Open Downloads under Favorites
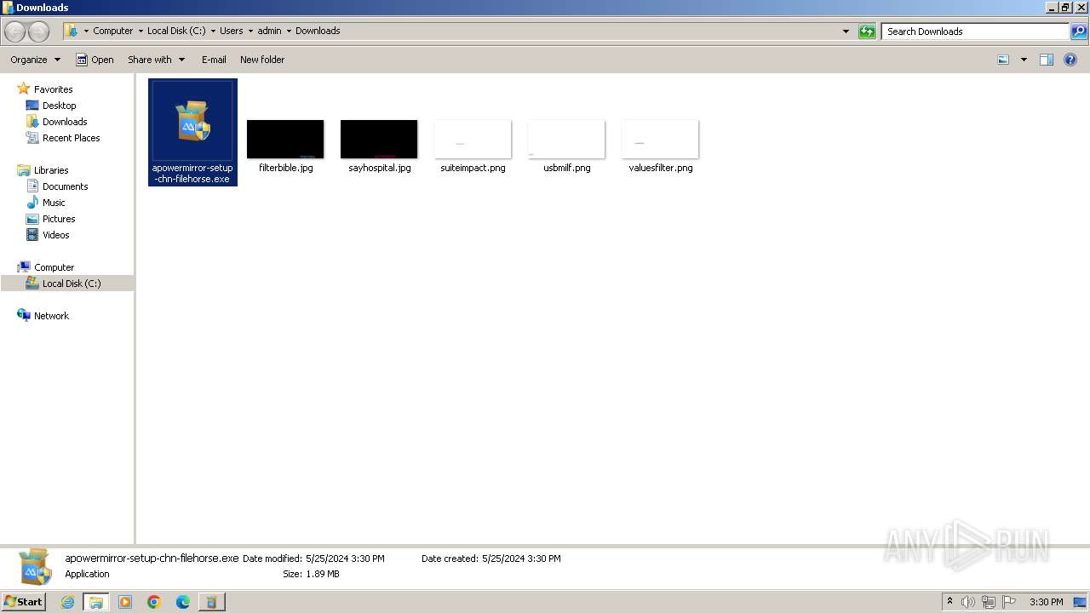The image size is (1090, 613). click(x=65, y=122)
